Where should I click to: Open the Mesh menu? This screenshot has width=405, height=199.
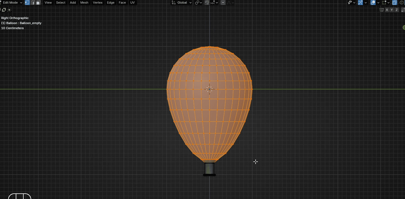coord(84,3)
